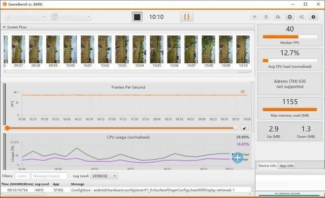Open the disabled device selector dropdown
Viewport: 325px width, 198px height.
[25, 17]
